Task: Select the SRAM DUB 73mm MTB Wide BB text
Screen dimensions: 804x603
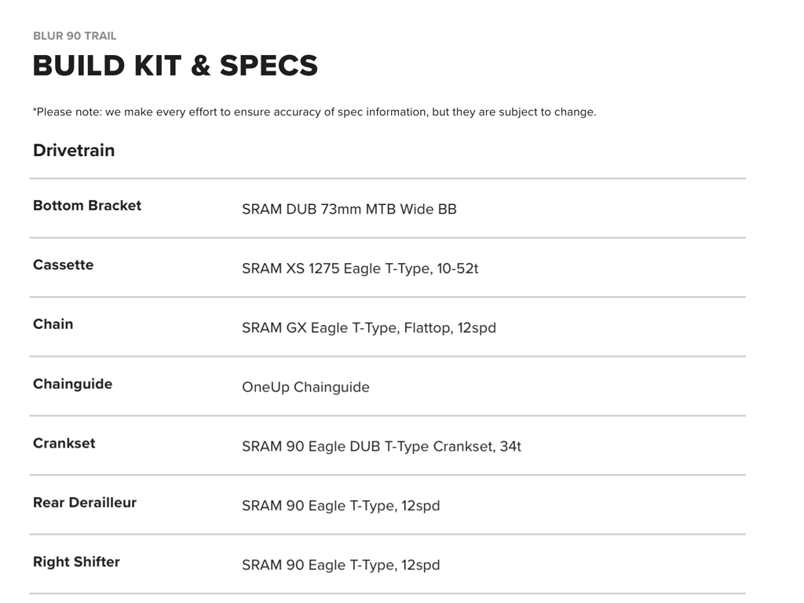Action: pos(349,210)
